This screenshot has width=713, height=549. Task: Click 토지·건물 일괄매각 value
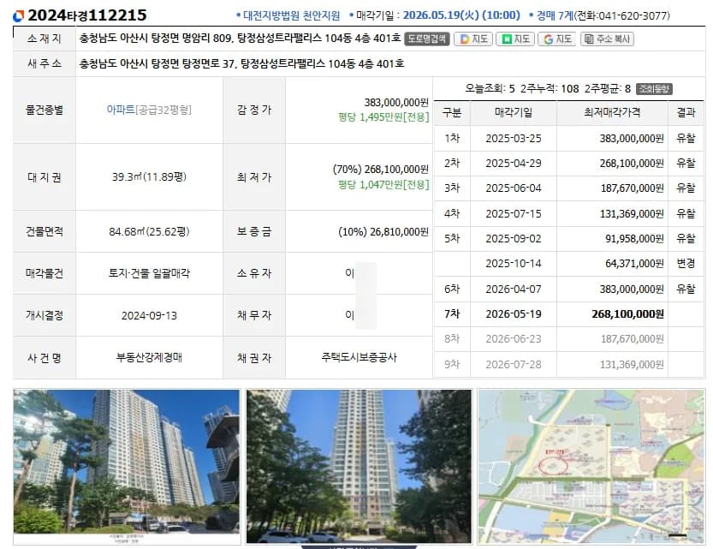[149, 273]
